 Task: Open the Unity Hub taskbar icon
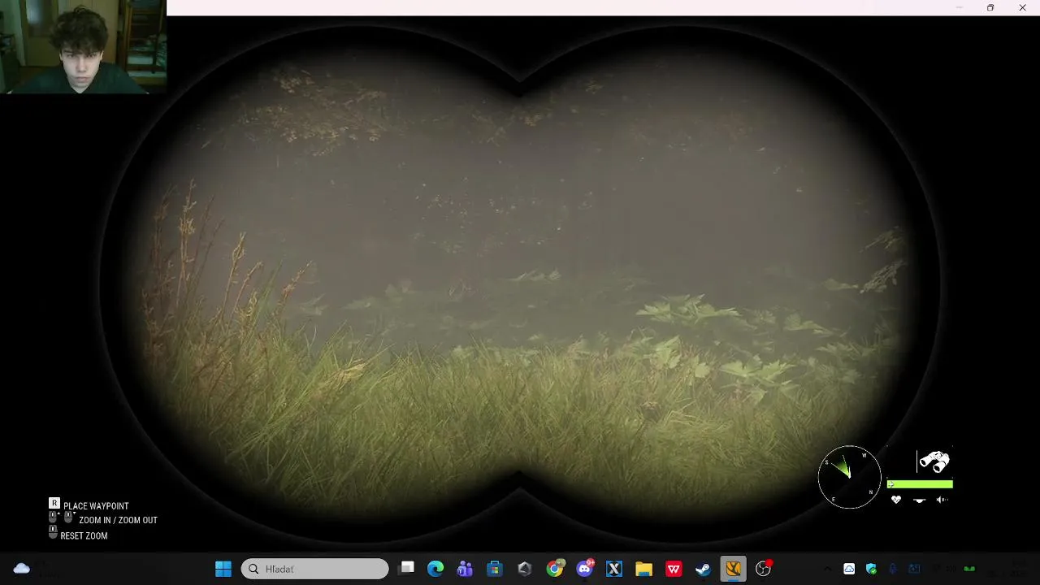(524, 569)
